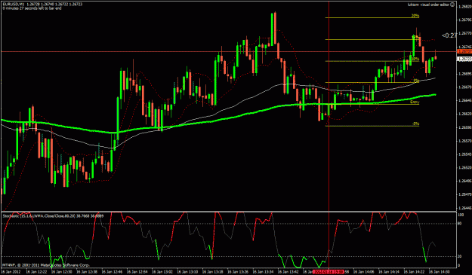Click the 1.26820 price axis label
Image resolution: width=472 pixels, height=275 pixels.
coord(464,7)
